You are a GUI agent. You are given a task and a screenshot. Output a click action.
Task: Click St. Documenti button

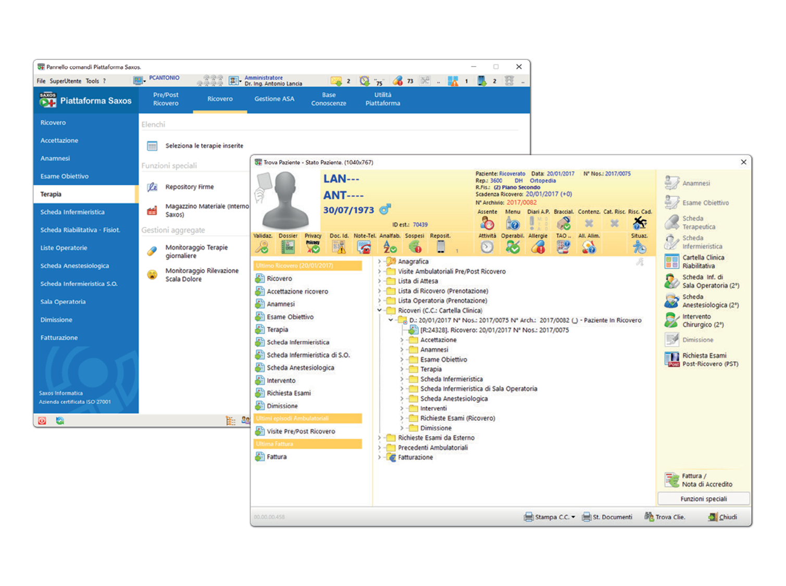(607, 517)
